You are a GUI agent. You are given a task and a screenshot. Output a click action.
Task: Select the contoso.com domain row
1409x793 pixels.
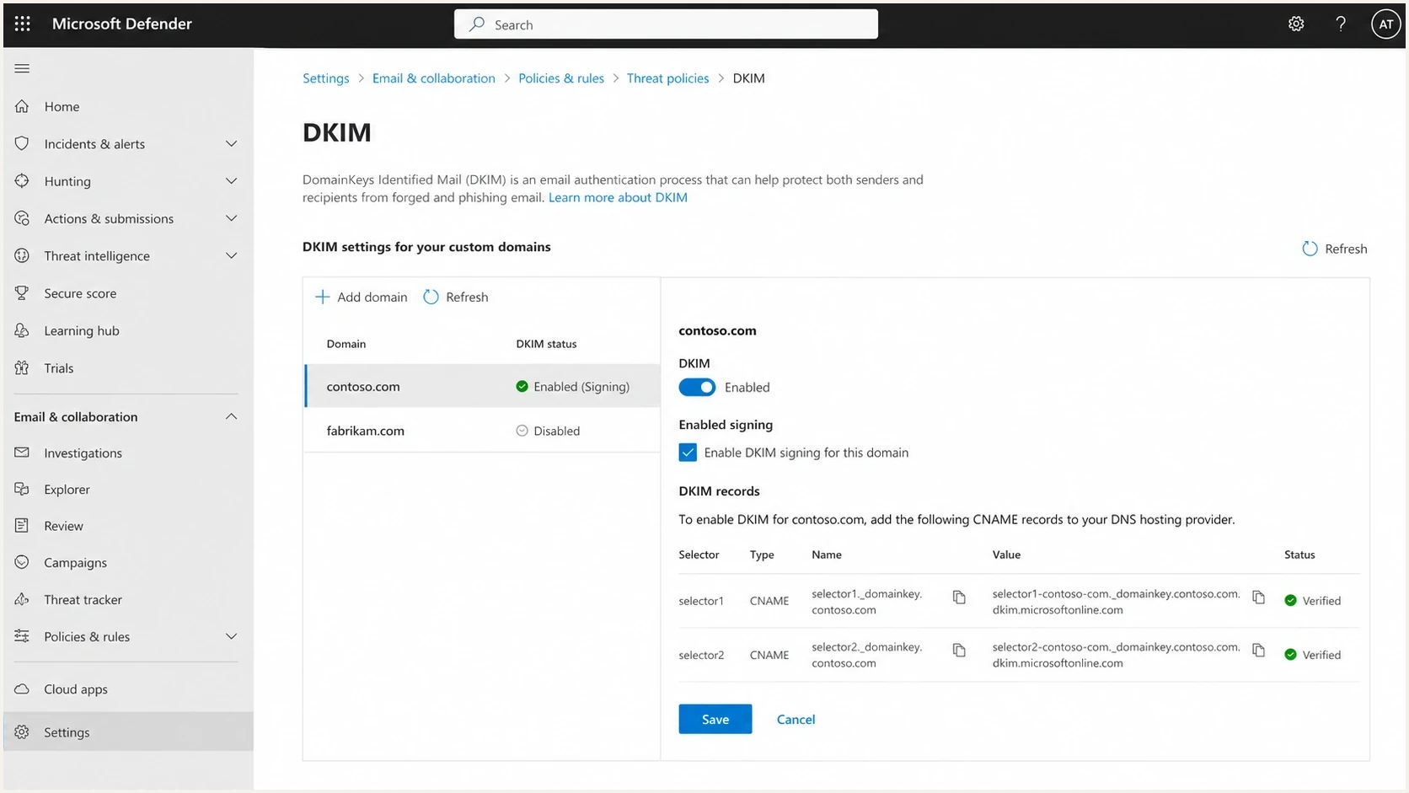pos(482,386)
